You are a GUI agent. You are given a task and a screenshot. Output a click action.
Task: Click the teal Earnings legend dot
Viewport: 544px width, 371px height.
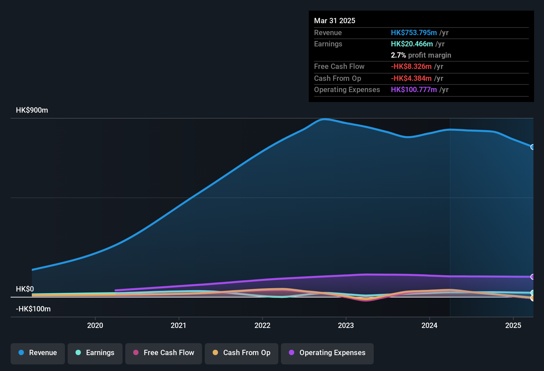coord(78,352)
